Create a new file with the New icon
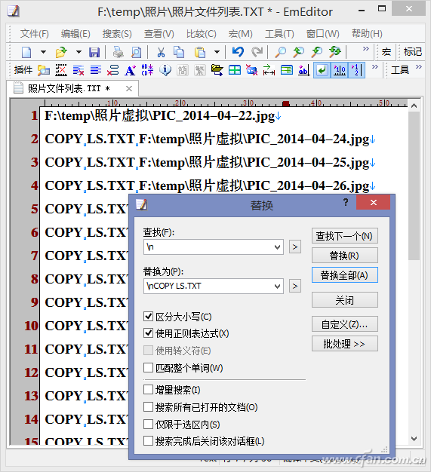This screenshot has width=431, height=472. 26,52
